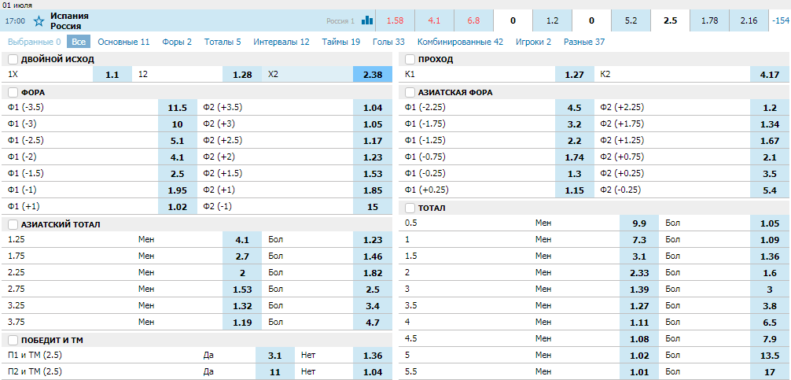791x380 pixels.
Task: Select Asian Ф2 (-0.25) odds 5.4
Action: click(770, 190)
